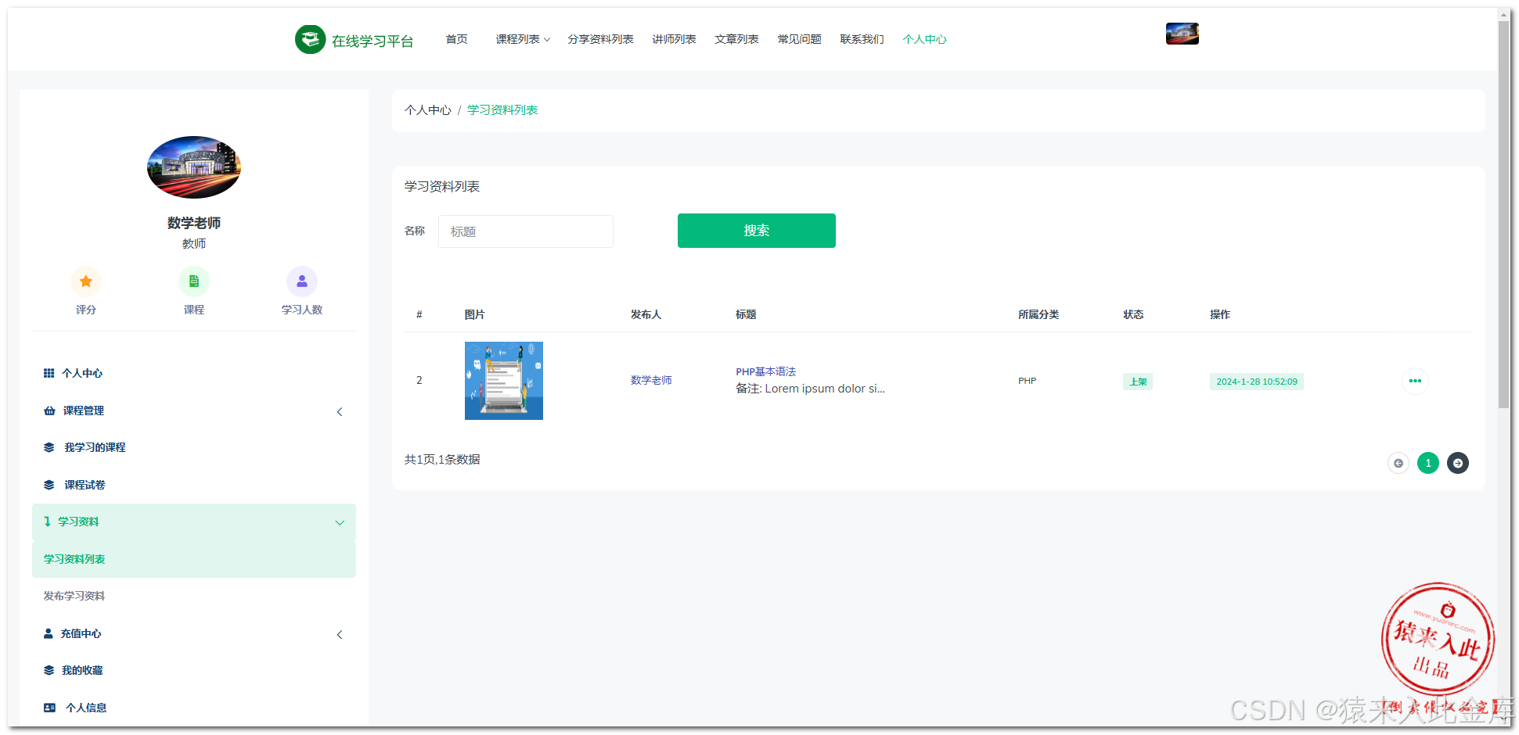Toggle the 上架 status badge
1519x735 pixels.
click(x=1137, y=381)
